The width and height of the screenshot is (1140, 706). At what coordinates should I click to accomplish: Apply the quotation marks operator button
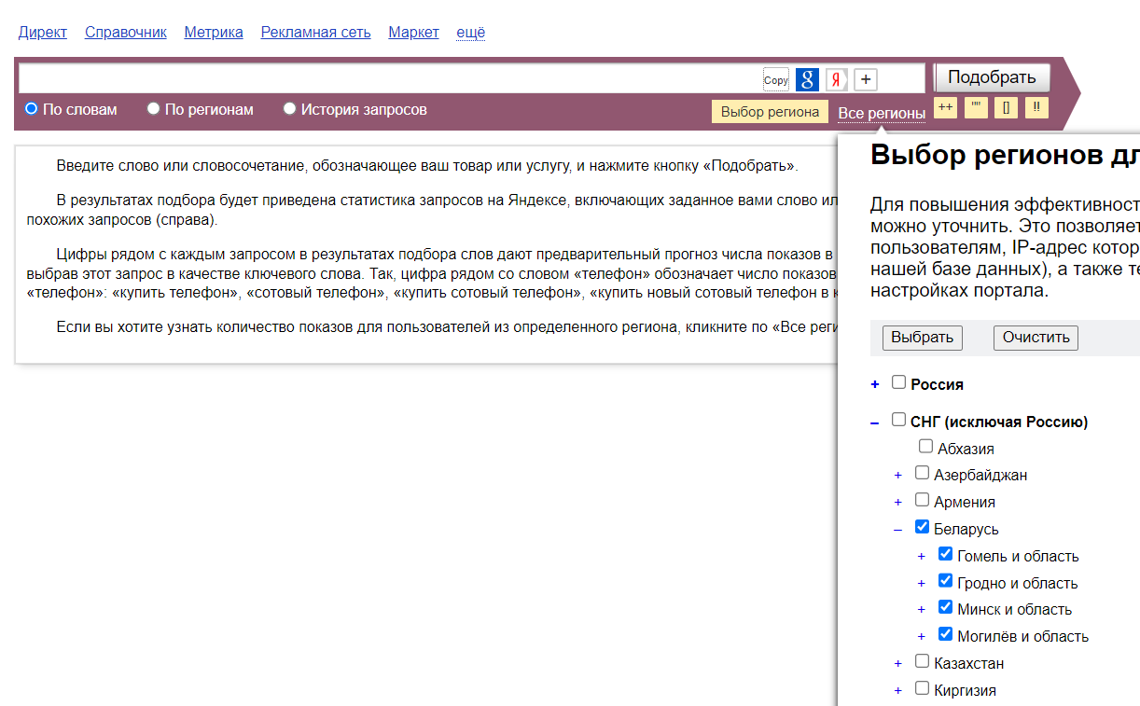[x=977, y=107]
